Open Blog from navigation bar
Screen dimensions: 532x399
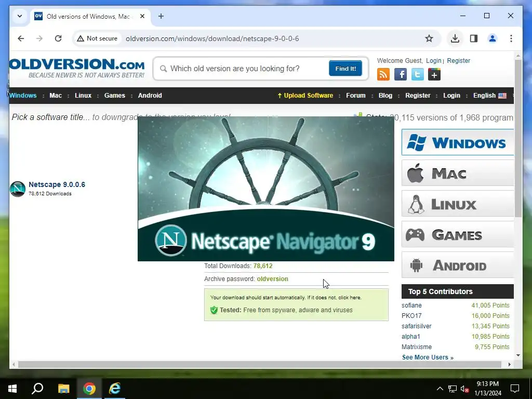pyautogui.click(x=385, y=96)
